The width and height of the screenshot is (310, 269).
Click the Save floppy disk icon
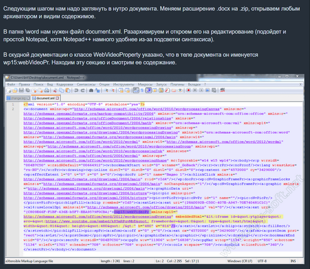pos(21,90)
